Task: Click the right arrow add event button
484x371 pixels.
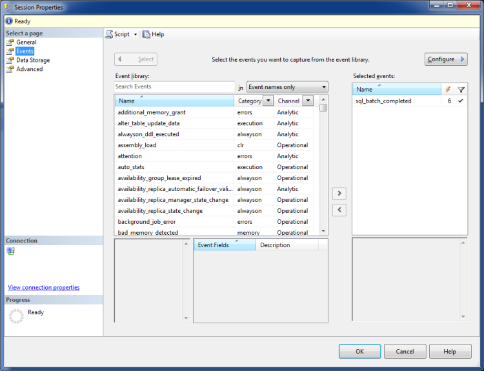Action: 339,193
